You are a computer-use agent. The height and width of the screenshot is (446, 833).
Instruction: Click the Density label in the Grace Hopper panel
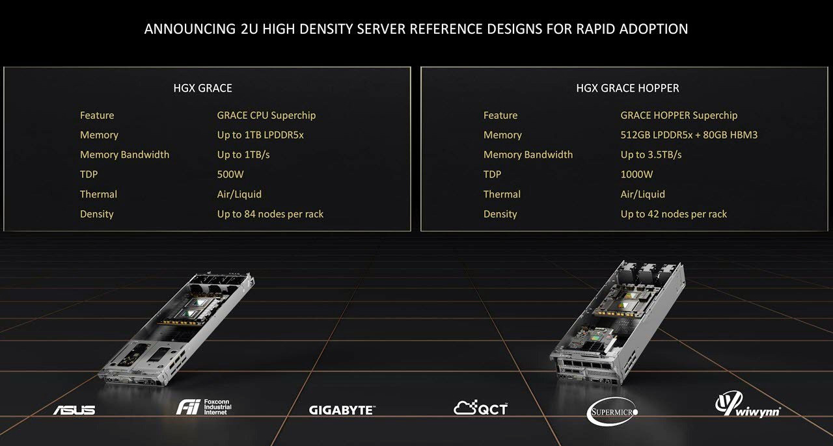(500, 214)
